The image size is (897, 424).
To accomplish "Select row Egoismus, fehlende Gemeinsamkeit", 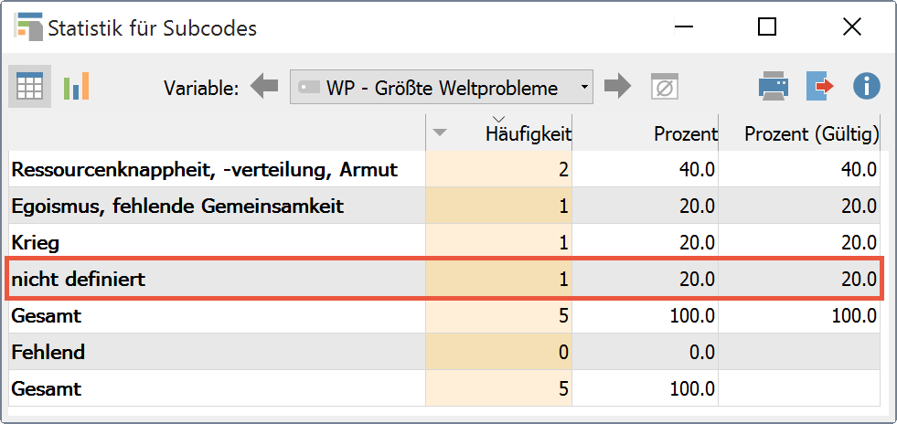I will [x=177, y=207].
